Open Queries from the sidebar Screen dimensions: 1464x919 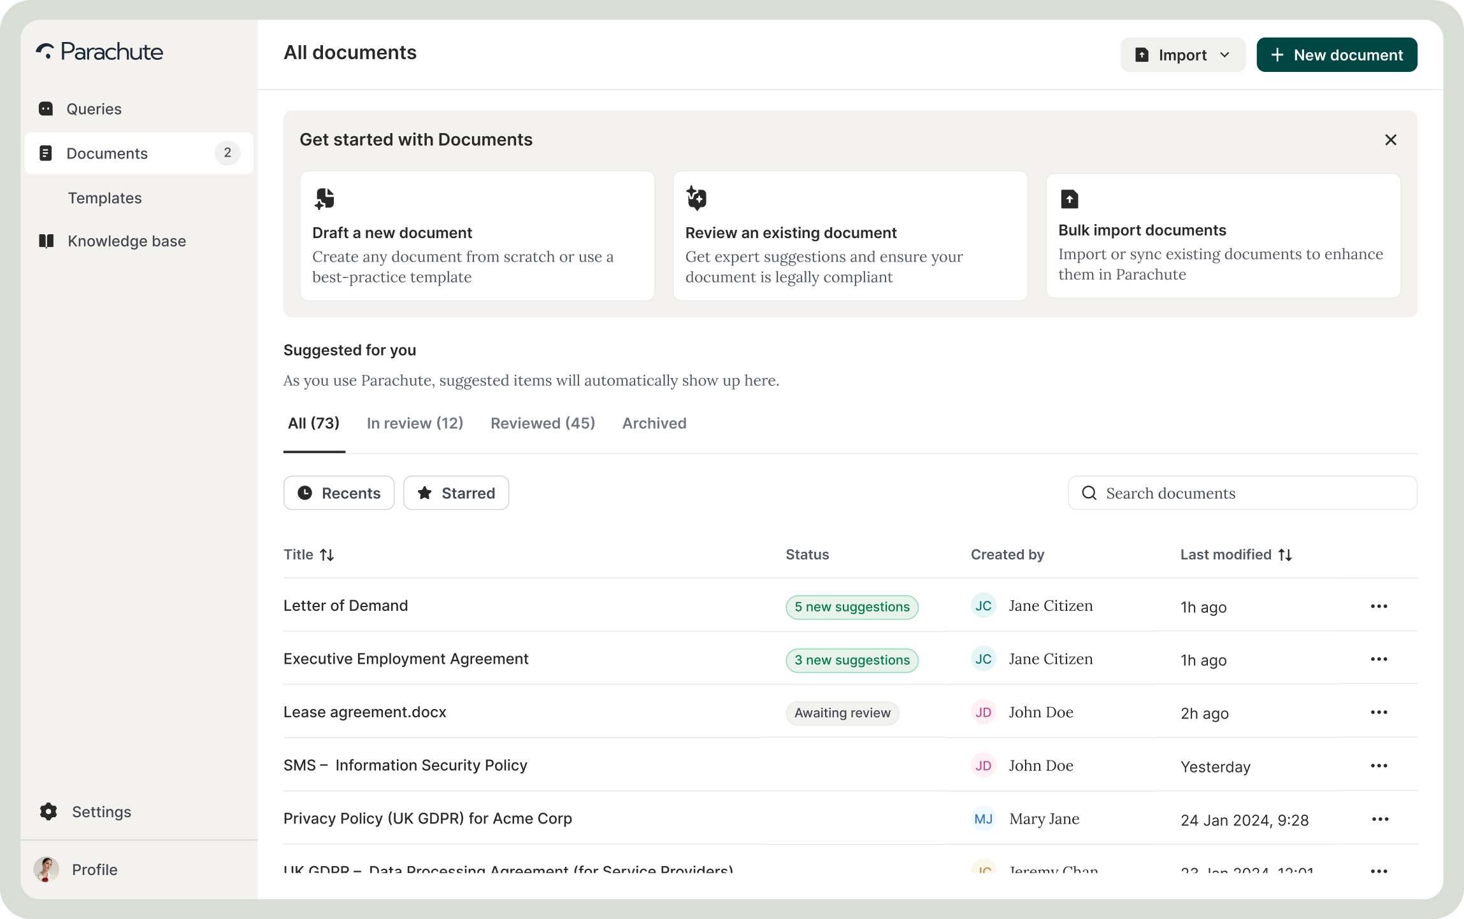point(94,109)
